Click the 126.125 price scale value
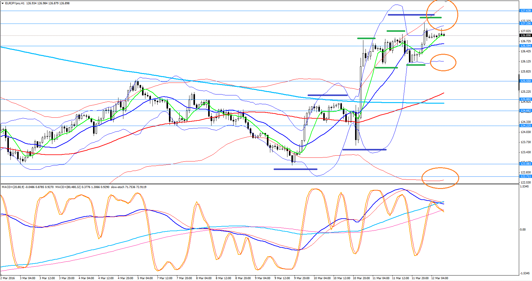 click(526, 61)
